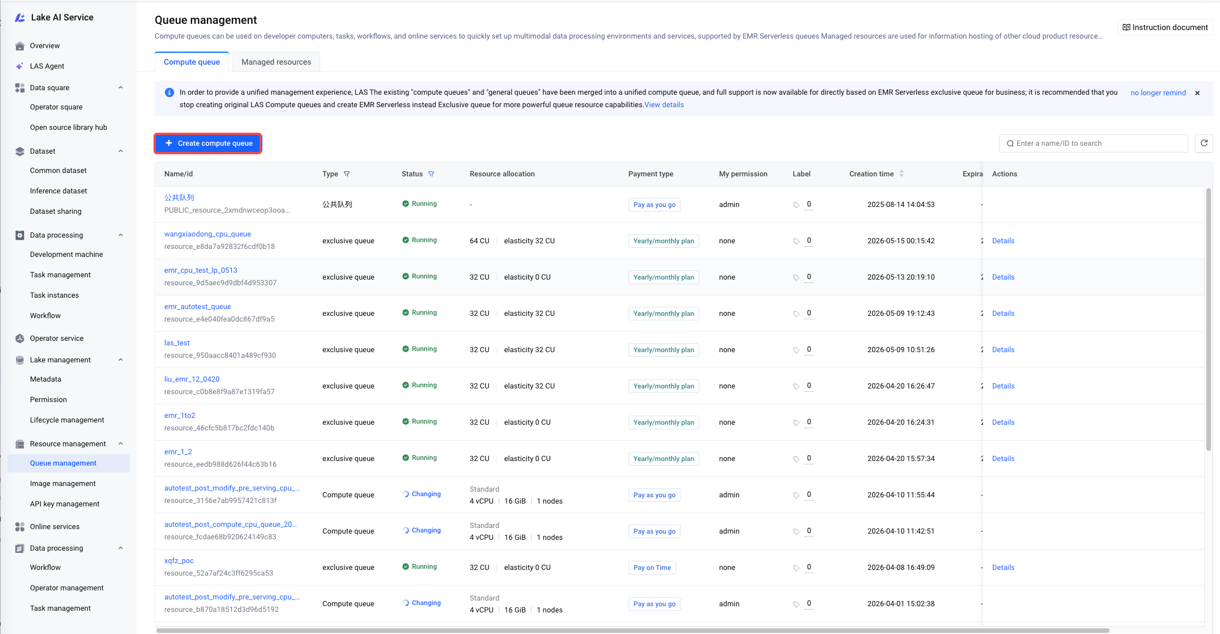Open the Instruction document

[1165, 27]
